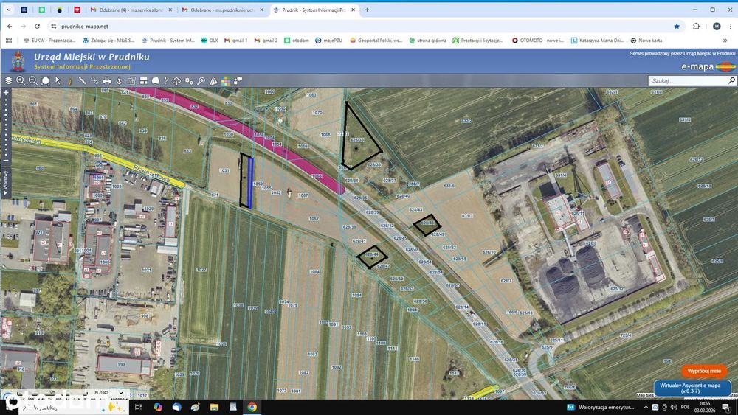Click the bookmark star in address bar

point(677,27)
